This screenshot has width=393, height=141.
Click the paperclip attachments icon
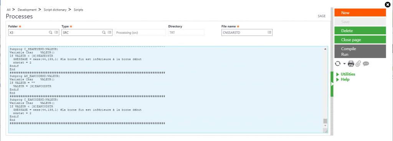click(358, 64)
